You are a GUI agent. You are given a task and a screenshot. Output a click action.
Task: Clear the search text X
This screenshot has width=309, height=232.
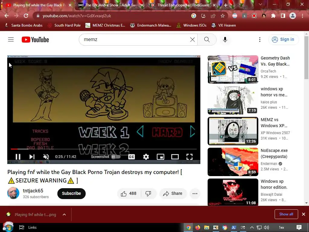click(x=193, y=40)
